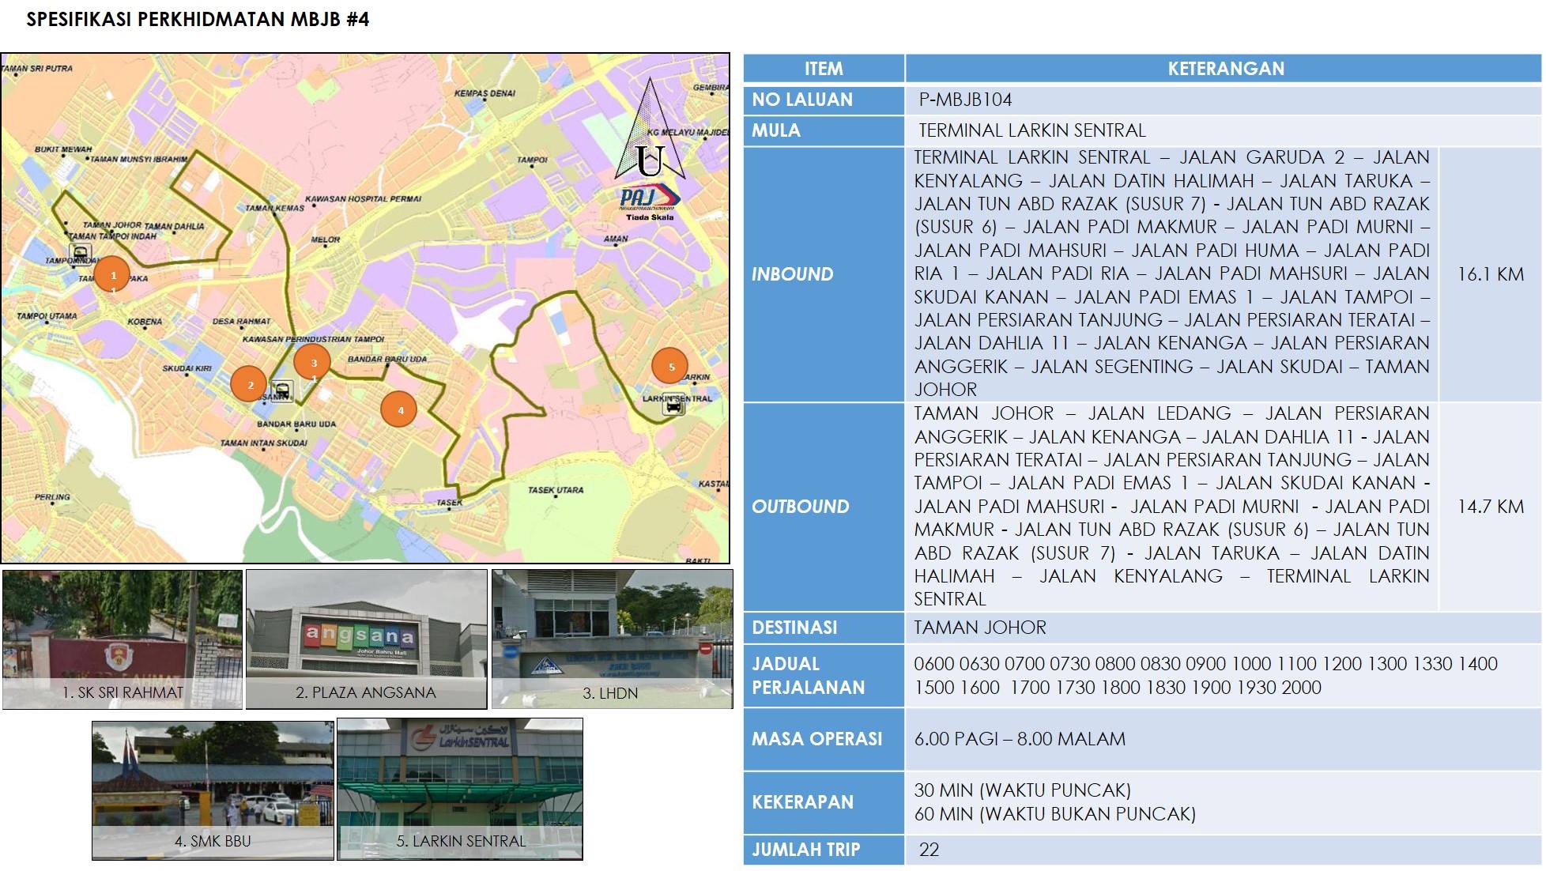This screenshot has width=1546, height=871.
Task: Open the SK Sri Rahmat photo
Action: 123,639
